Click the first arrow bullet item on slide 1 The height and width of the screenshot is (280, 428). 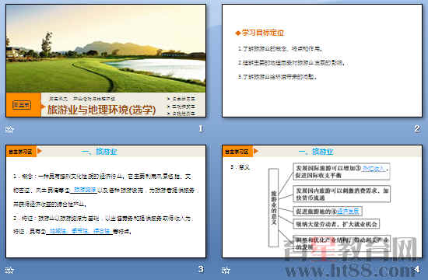(181, 99)
